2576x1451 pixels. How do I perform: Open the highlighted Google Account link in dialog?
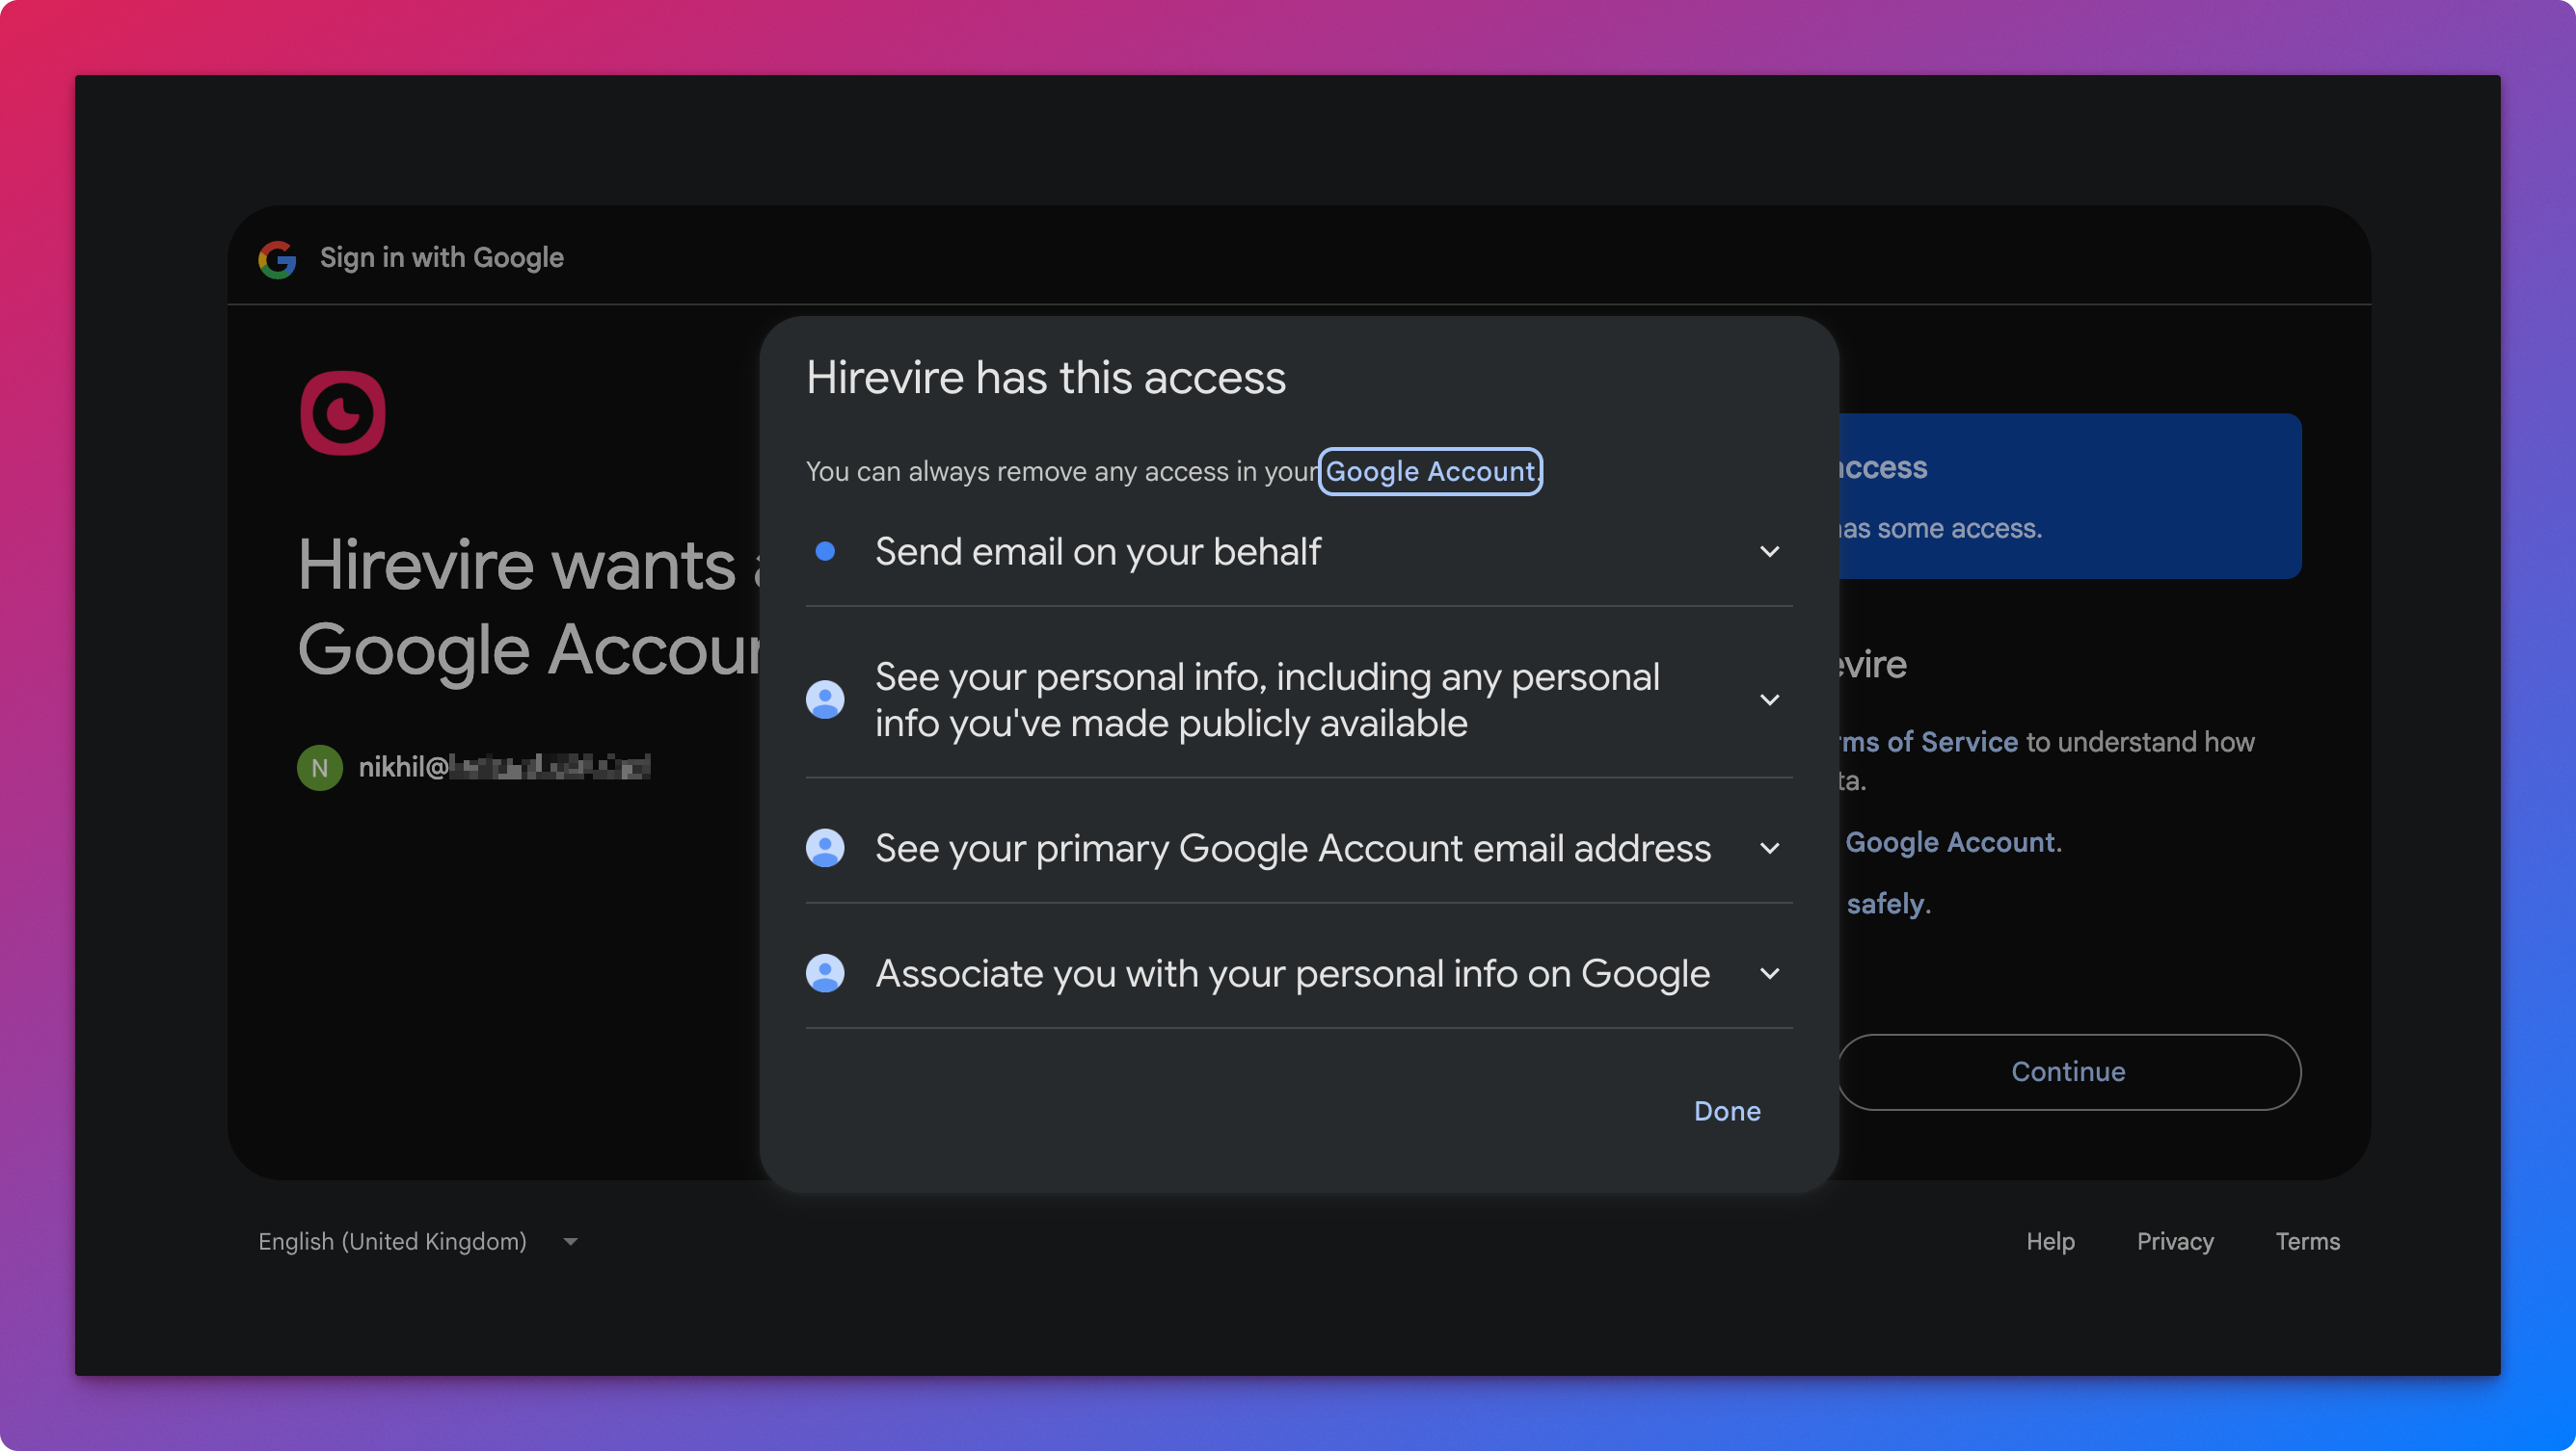coord(1430,472)
